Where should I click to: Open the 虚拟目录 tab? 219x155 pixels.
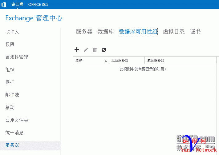point(174,32)
